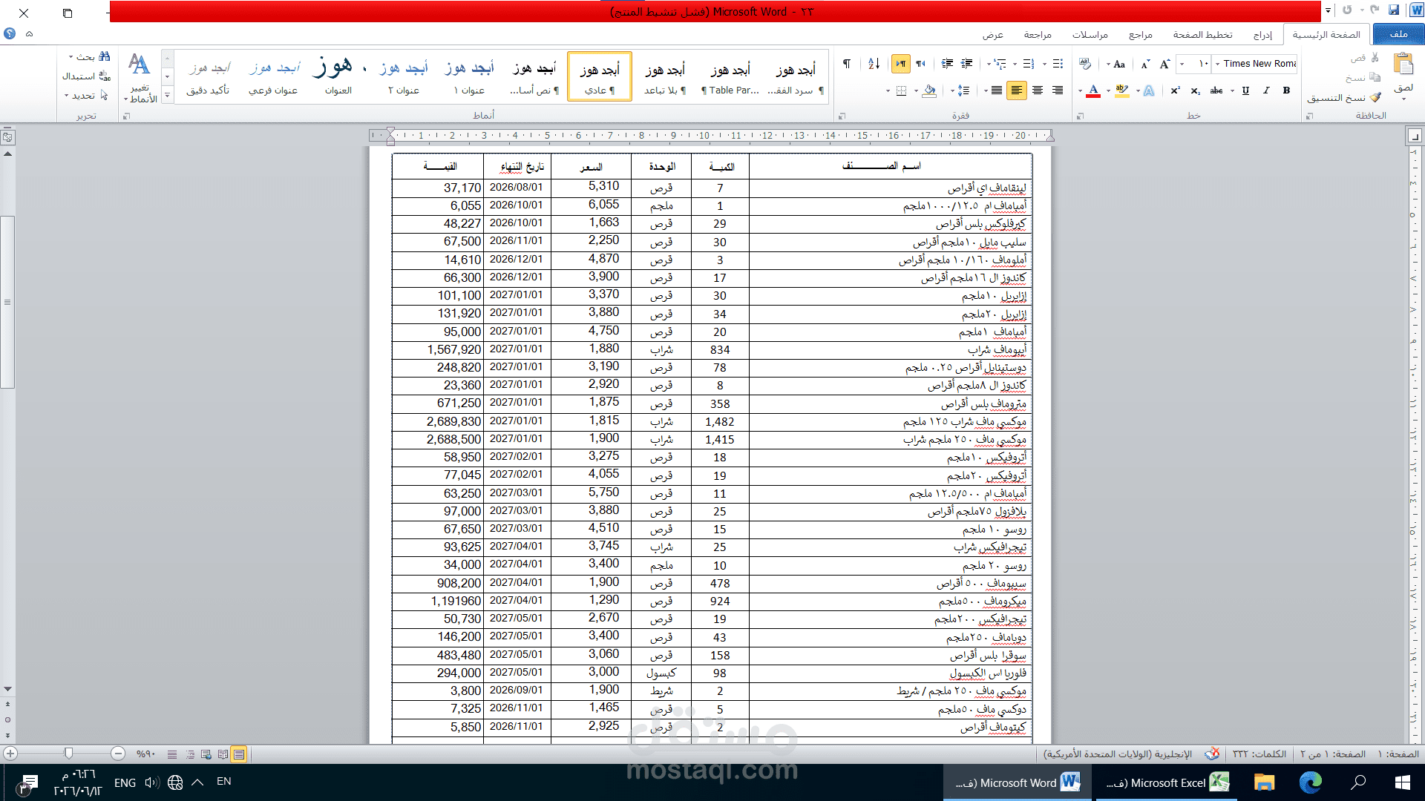Toggle Center alignment

(1038, 90)
